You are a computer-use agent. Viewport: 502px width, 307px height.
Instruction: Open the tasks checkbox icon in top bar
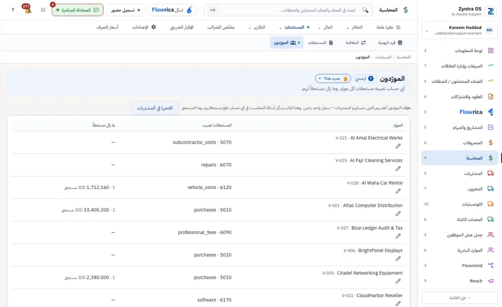43,10
